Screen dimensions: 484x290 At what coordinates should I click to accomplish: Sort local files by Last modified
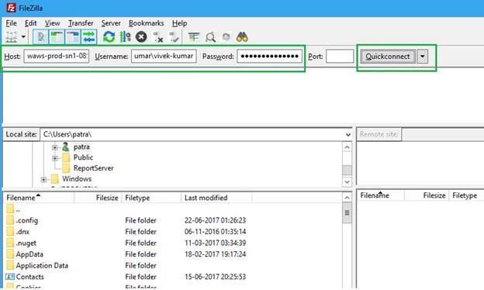(x=216, y=198)
